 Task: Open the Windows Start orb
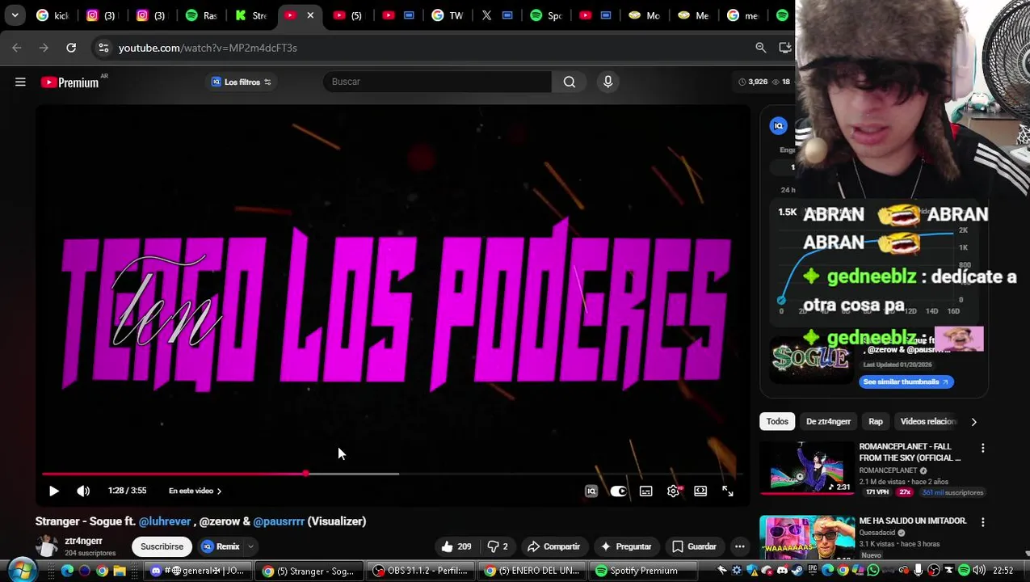(22, 570)
